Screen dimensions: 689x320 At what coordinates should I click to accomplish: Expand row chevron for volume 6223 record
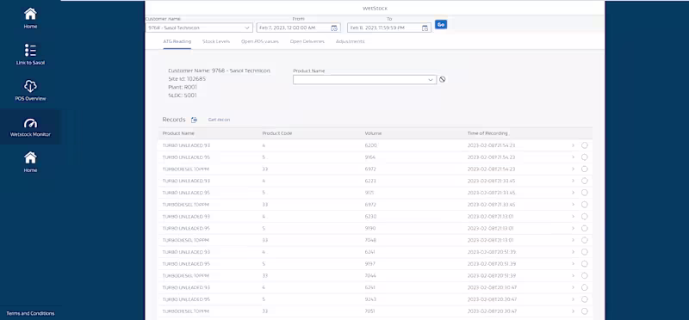click(573, 181)
